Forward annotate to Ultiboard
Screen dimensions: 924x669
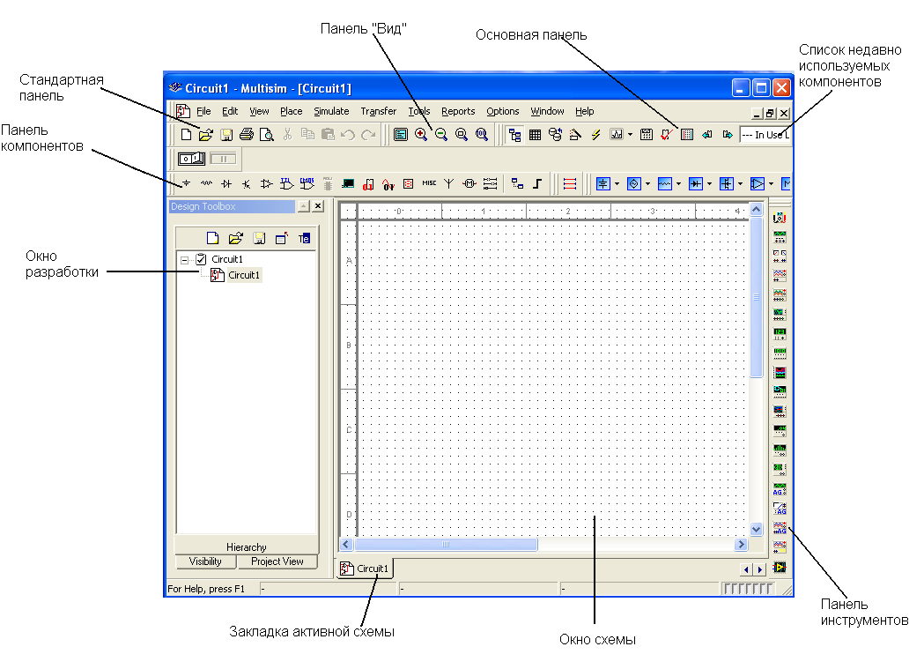coord(728,134)
